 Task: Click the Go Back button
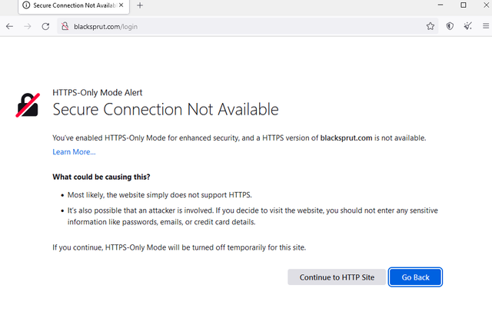click(x=415, y=277)
